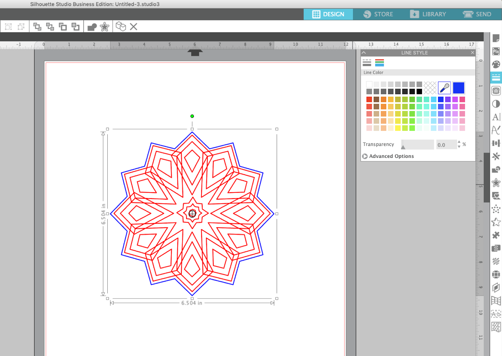The height and width of the screenshot is (356, 502).
Task: Set line color to transparent (hatched swatch)
Action: [430, 88]
